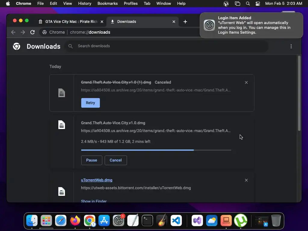Select the Downloads tab
Viewport: 308px width, 231px height.
click(142, 22)
